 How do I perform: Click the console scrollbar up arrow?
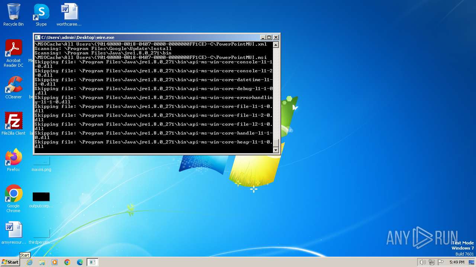tap(276, 45)
